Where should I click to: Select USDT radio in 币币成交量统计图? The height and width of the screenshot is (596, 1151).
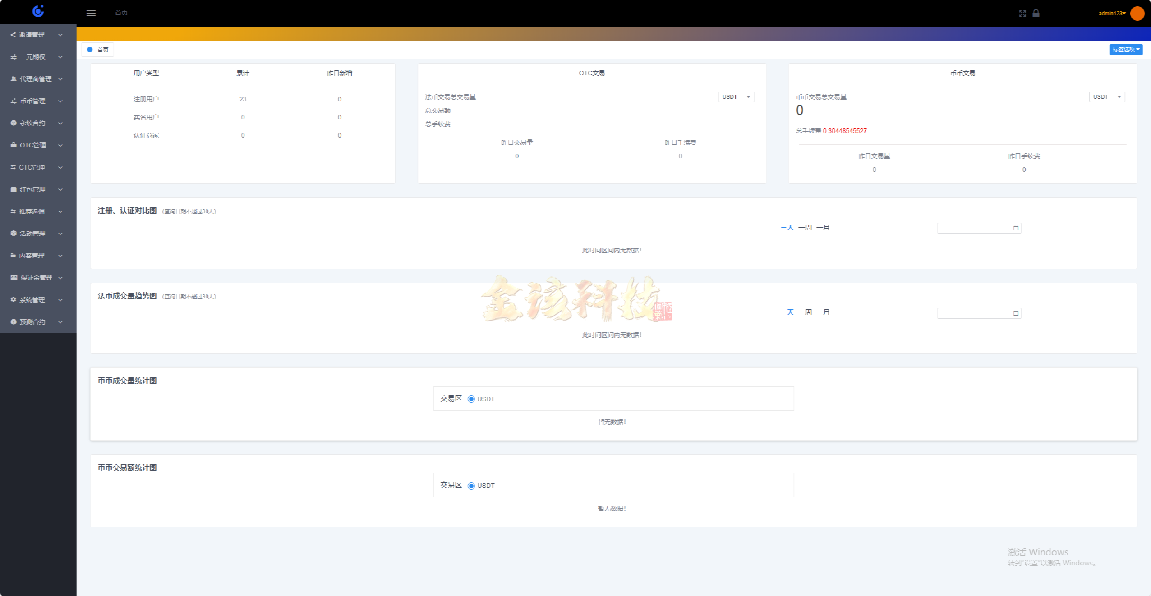point(471,399)
